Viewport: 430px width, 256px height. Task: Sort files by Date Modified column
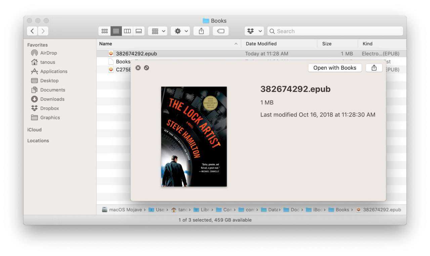(261, 44)
